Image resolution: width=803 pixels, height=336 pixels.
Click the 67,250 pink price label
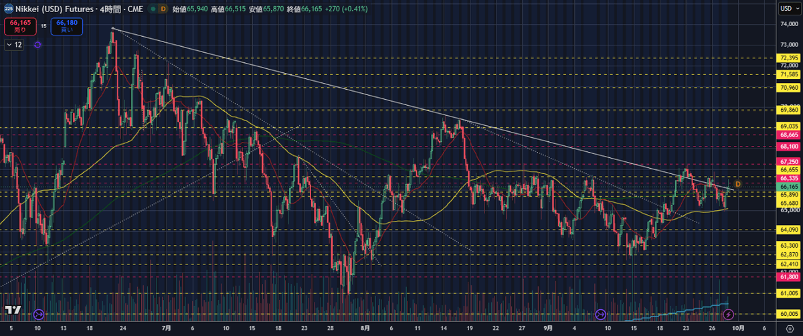pos(788,162)
